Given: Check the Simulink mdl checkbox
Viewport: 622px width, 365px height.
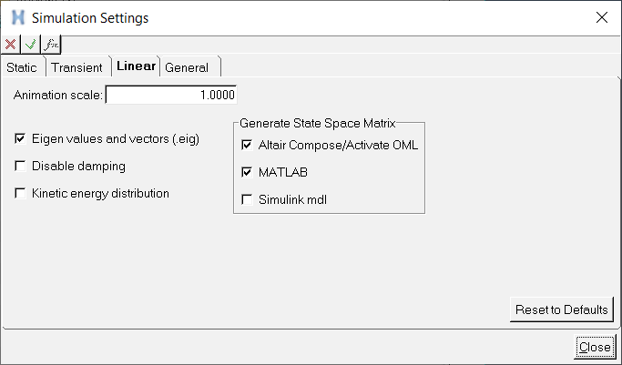Looking at the screenshot, I should pyautogui.click(x=247, y=199).
